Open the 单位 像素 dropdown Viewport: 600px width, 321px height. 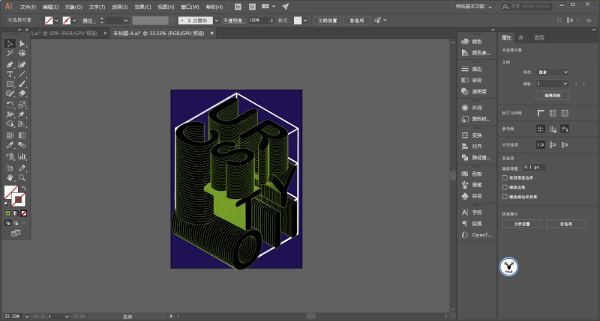[x=553, y=72]
